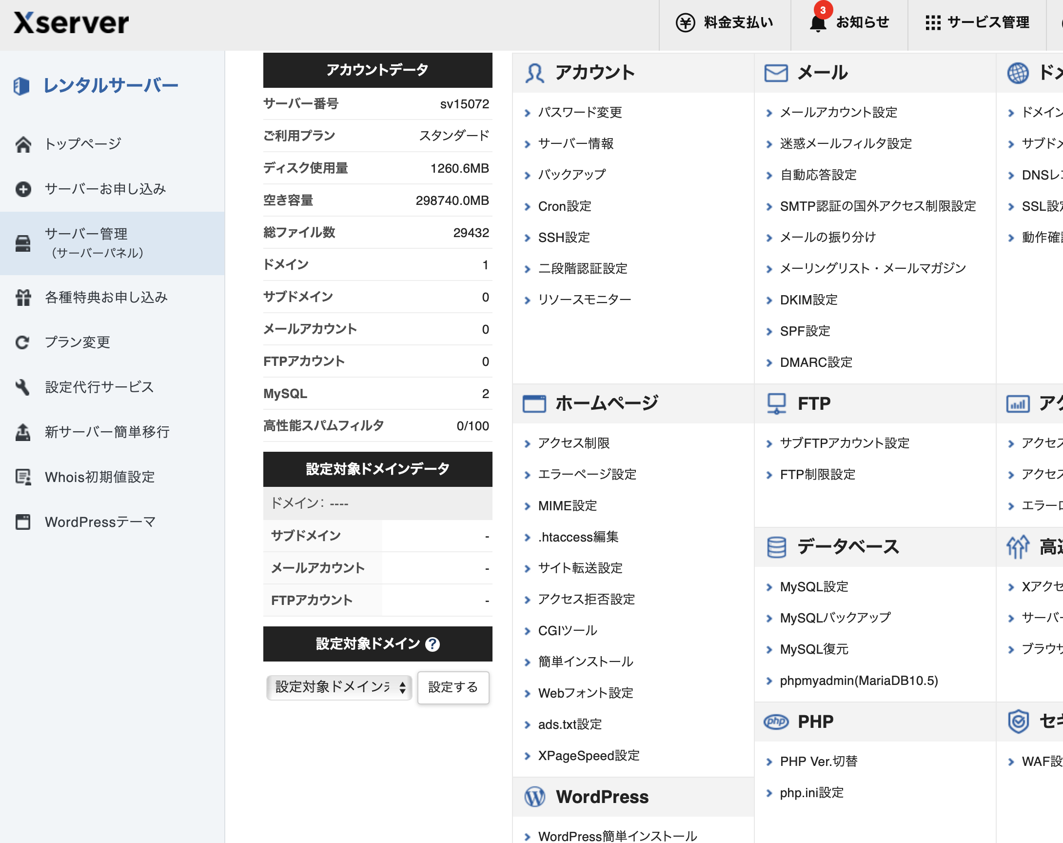This screenshot has width=1063, height=843.
Task: Open the パスワード変更 link
Action: pos(580,113)
